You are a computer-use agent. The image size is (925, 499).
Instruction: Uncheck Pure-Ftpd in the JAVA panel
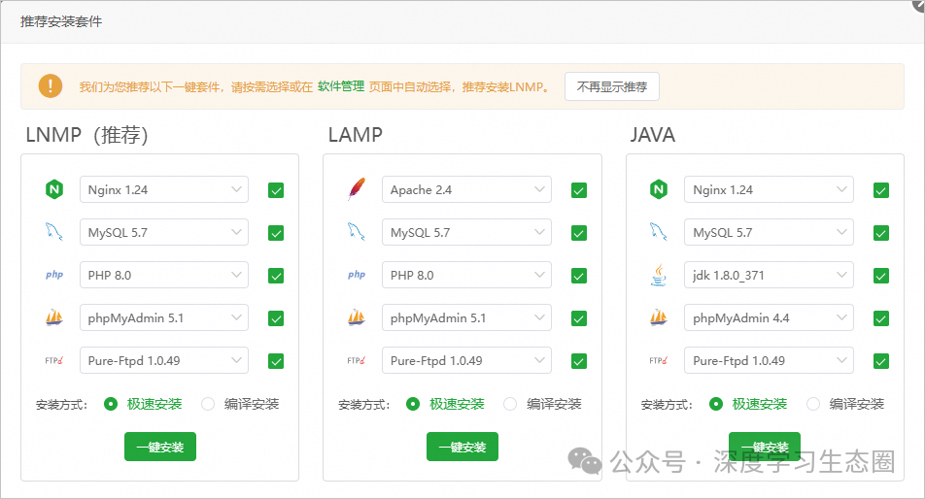click(881, 361)
